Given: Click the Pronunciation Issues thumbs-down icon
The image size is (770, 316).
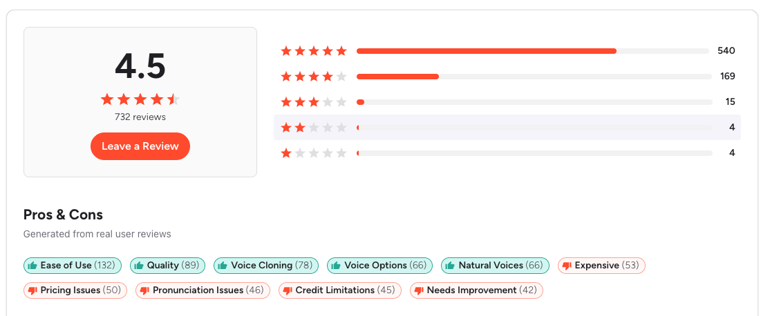Looking at the screenshot, I should pyautogui.click(x=144, y=290).
